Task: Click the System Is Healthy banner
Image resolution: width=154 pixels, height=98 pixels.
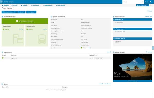Action: [25, 21]
